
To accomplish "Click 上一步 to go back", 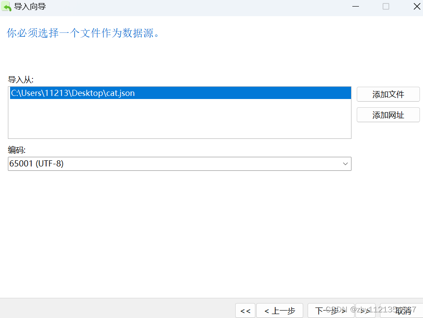I will pos(280,311).
